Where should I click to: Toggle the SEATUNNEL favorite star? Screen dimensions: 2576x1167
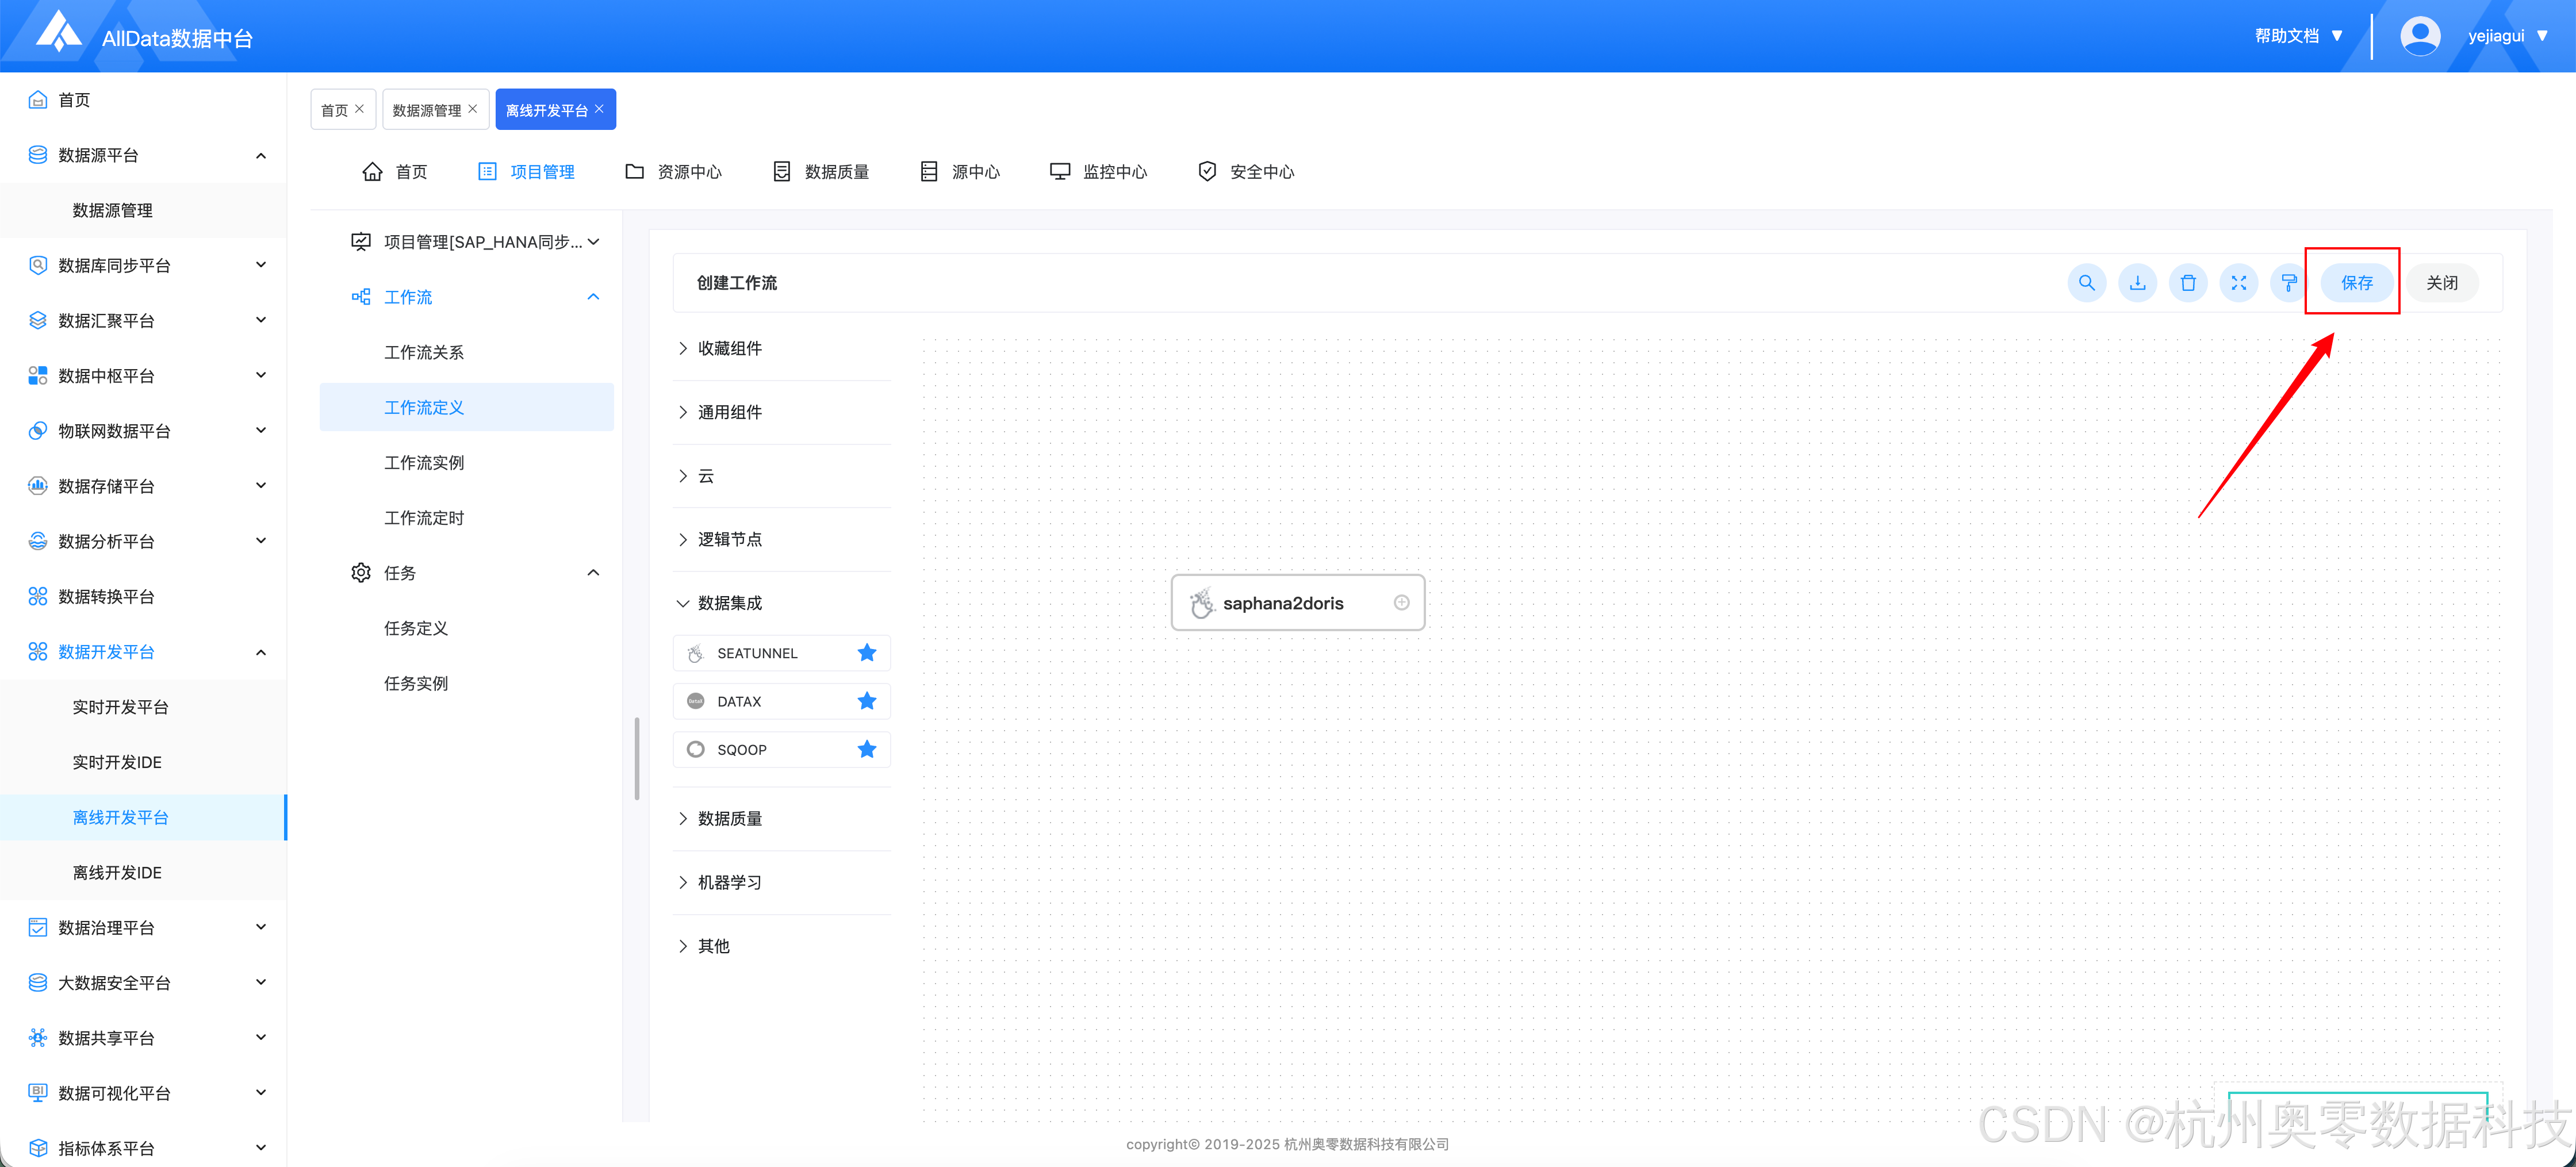pos(866,653)
